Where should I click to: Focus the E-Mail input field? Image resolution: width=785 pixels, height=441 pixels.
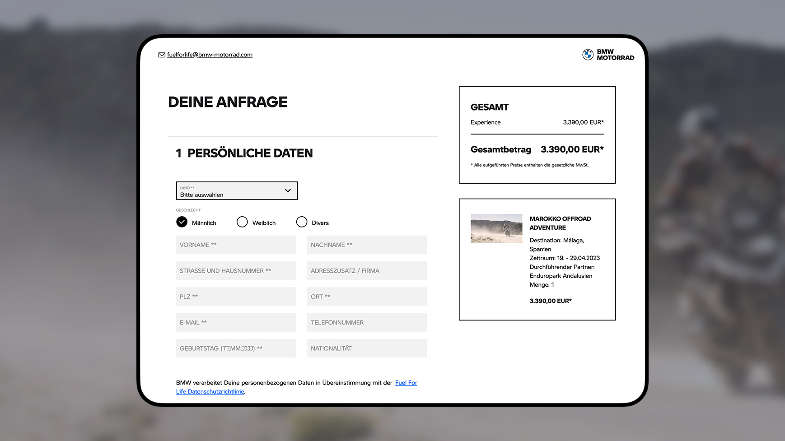click(x=236, y=322)
